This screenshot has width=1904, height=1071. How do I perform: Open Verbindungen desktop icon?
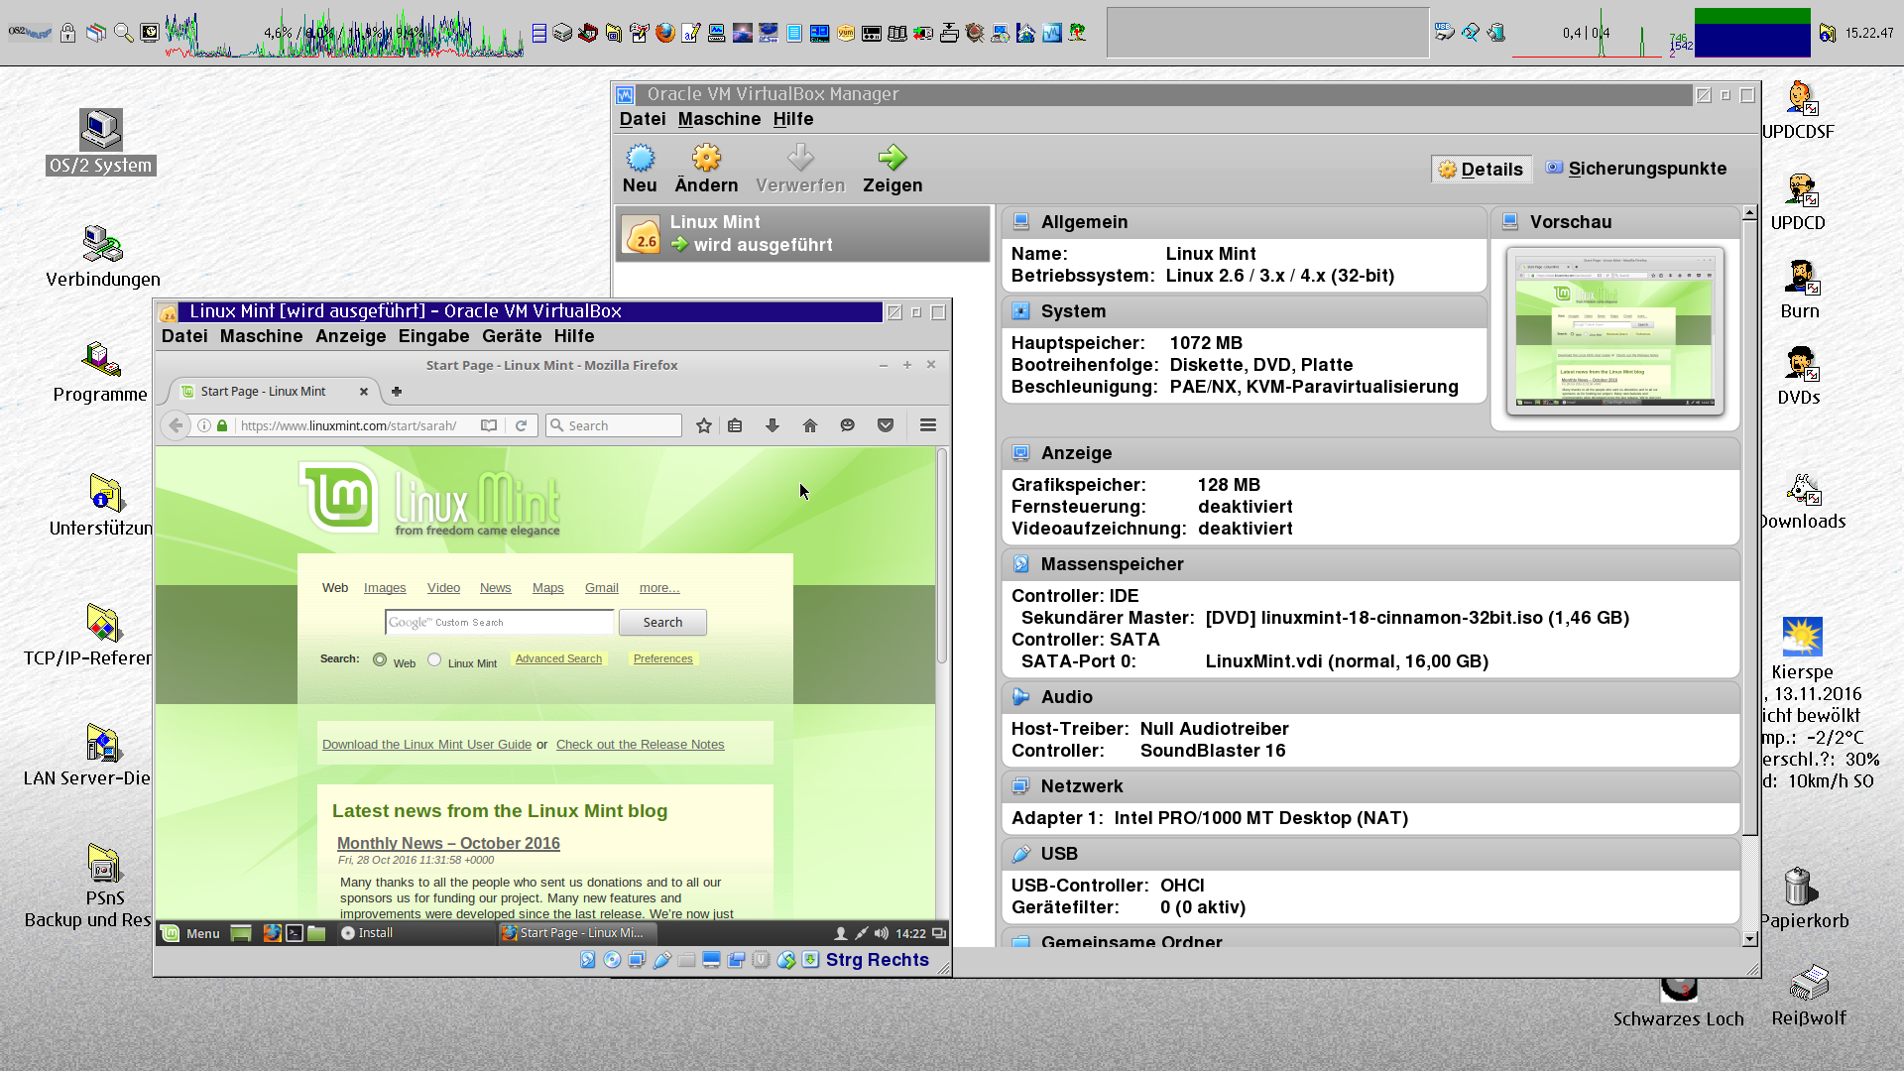pos(102,244)
